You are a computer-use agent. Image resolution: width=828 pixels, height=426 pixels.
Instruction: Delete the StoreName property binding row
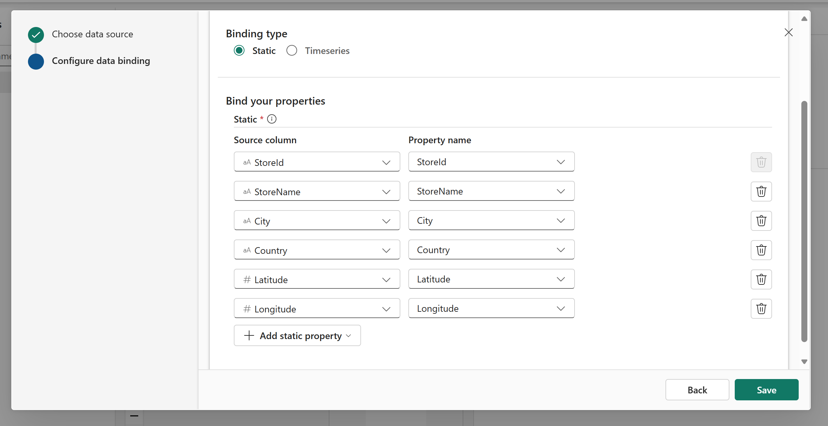[761, 192]
